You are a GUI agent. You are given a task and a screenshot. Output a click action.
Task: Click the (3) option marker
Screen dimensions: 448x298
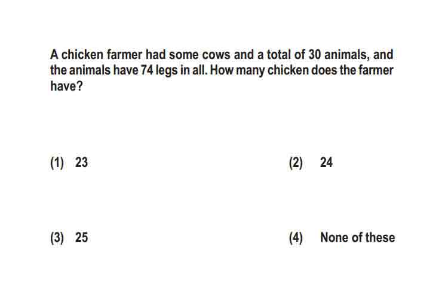(x=57, y=238)
